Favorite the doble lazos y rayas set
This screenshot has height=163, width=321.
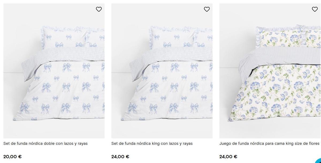coord(99,9)
